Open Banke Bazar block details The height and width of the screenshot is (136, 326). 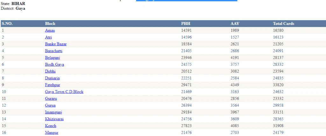click(x=56, y=44)
